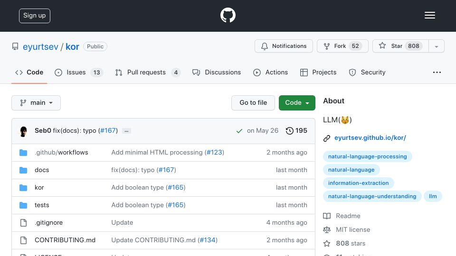The height and width of the screenshot is (256, 456).
Task: Open the #134 pull request link
Action: point(208,240)
